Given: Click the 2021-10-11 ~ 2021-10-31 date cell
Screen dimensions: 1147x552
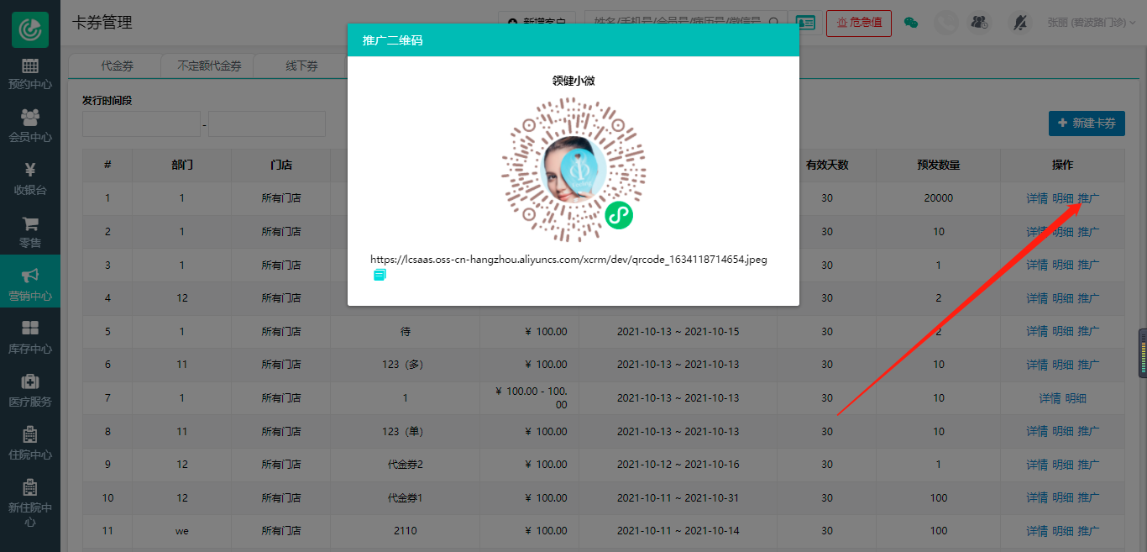Looking at the screenshot, I should tap(678, 497).
